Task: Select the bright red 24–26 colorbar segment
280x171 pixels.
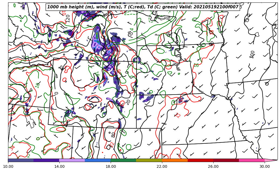Action: click(201, 160)
